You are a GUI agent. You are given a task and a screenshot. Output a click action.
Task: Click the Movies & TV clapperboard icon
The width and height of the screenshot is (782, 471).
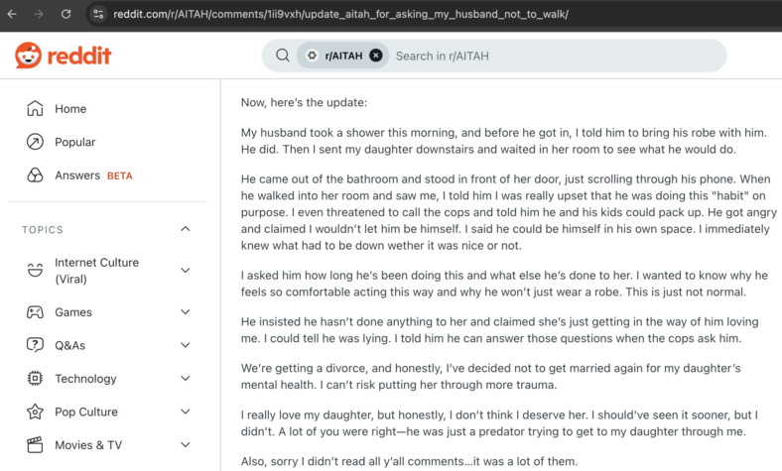[35, 444]
